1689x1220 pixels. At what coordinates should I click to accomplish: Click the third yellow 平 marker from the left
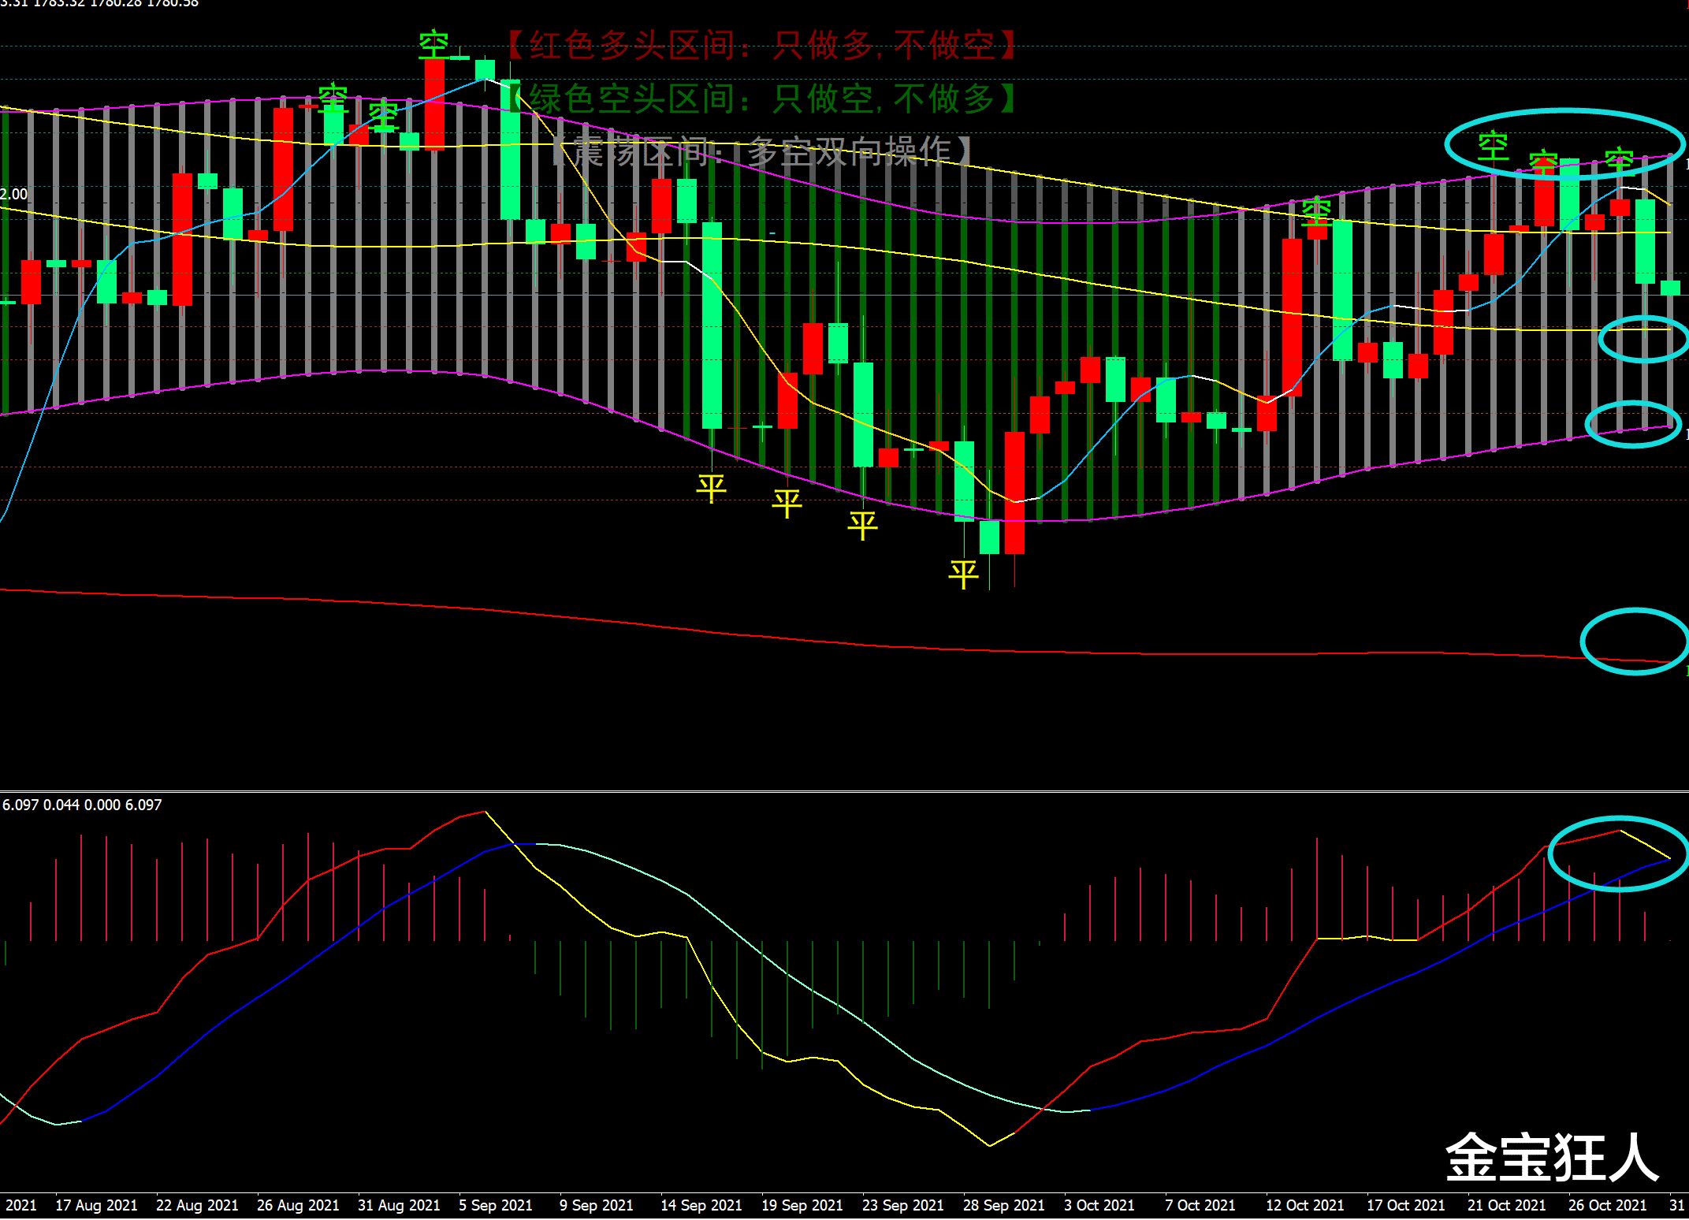pos(862,524)
